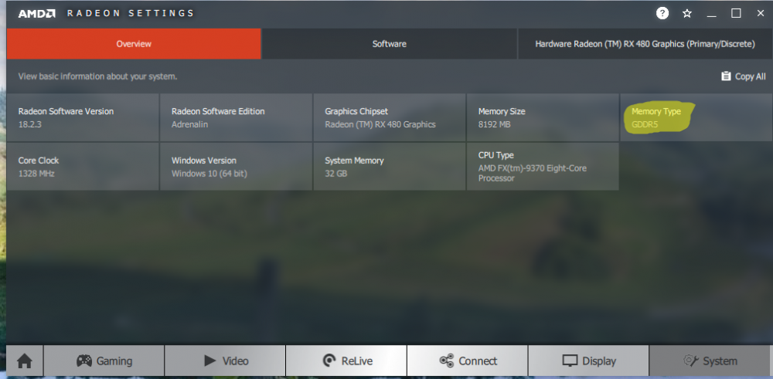Select the CPU Type tile
The image size is (773, 379).
pyautogui.click(x=542, y=166)
